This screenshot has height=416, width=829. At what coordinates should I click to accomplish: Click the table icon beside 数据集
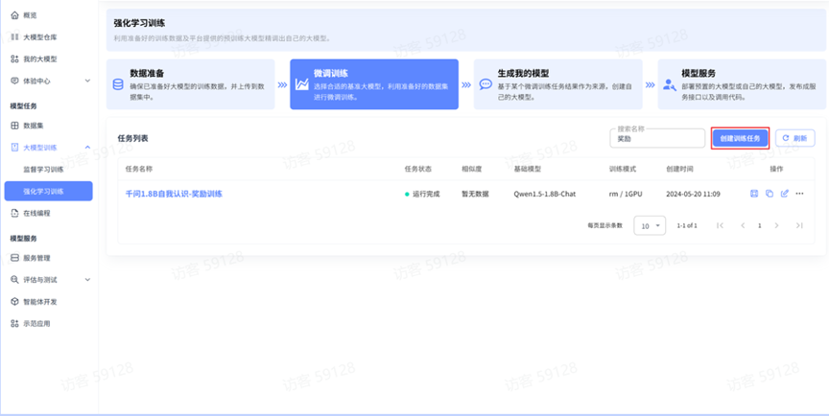[14, 126]
